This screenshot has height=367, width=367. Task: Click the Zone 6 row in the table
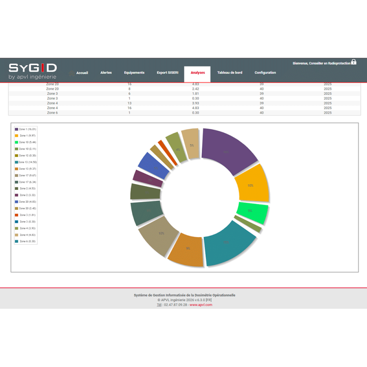point(183,112)
